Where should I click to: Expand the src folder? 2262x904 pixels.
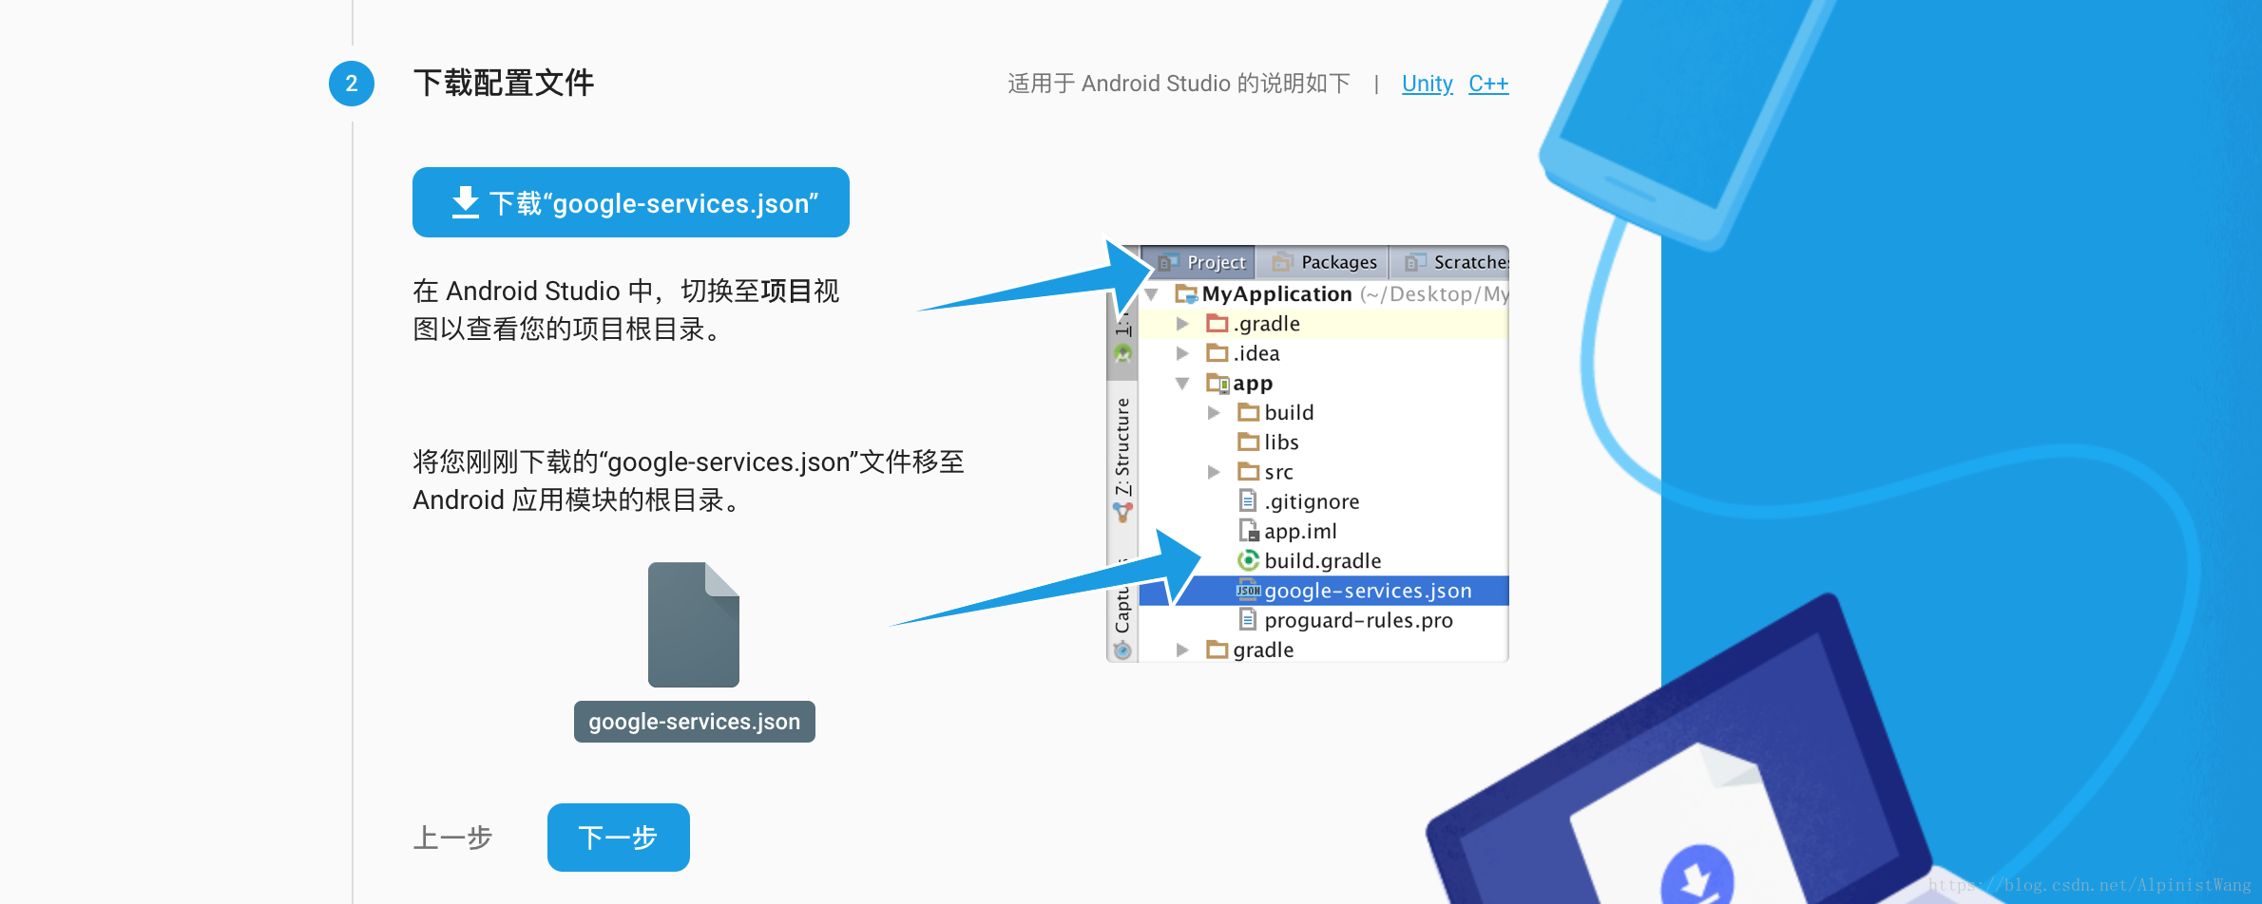tap(1214, 471)
